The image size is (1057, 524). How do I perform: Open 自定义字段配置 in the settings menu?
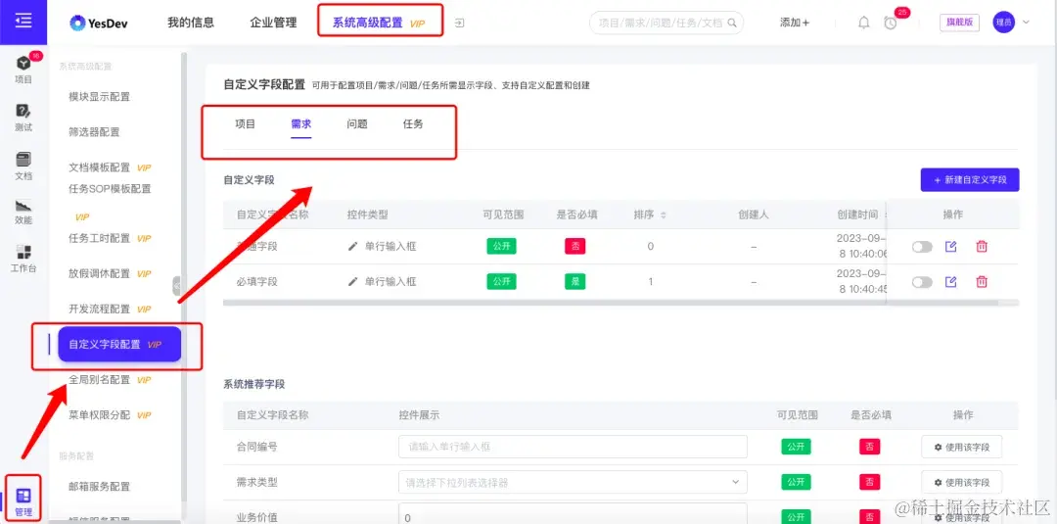119,344
